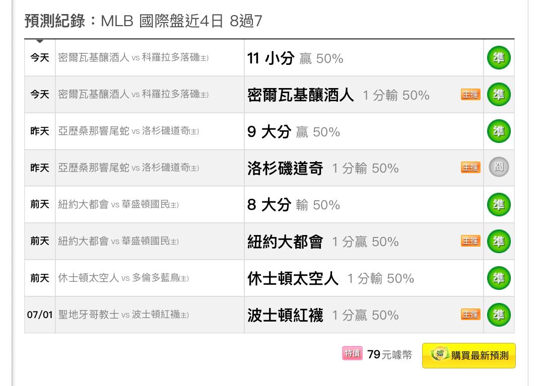Click orange 主推 tag on 密爾瓦基釀酒人 row
Screen dimensions: 535x386
[471, 95]
